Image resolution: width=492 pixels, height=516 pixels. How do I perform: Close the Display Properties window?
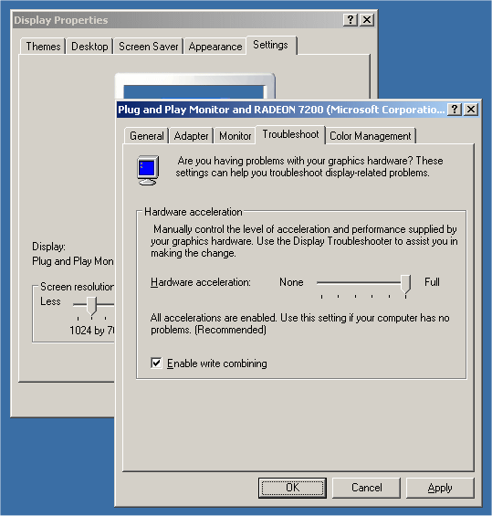point(367,20)
